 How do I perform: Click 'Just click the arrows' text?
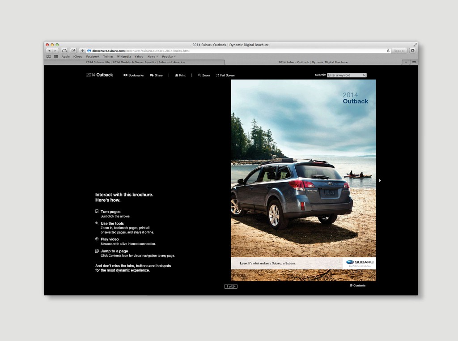point(115,217)
